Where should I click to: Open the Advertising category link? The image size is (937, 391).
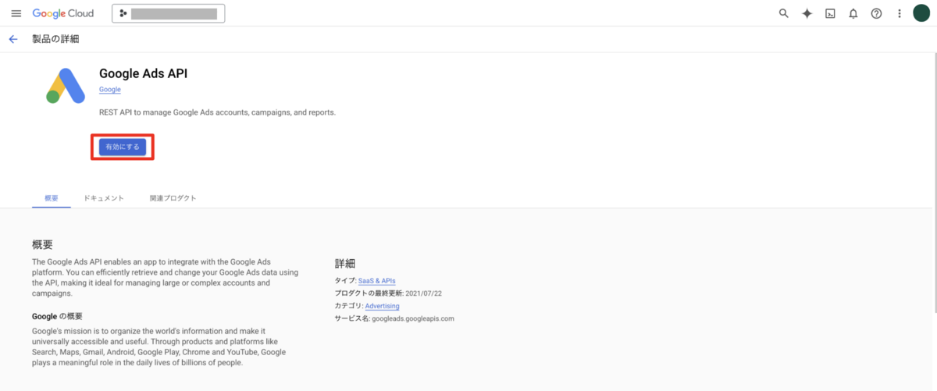[382, 306]
